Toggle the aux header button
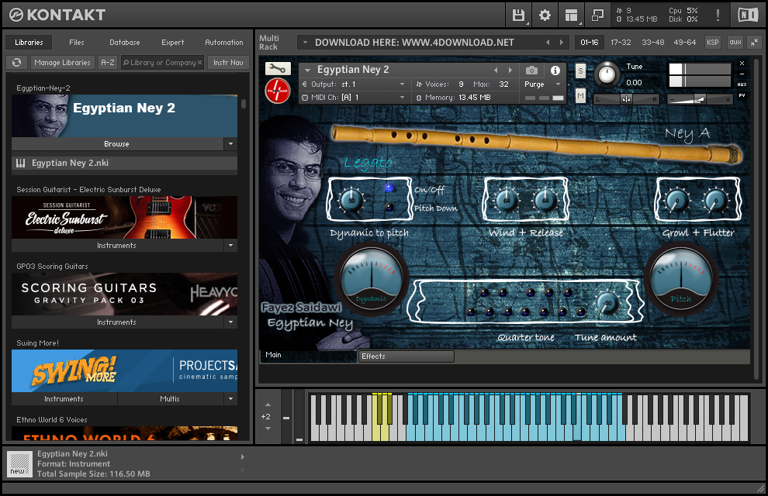This screenshot has width=768, height=496. 735,43
